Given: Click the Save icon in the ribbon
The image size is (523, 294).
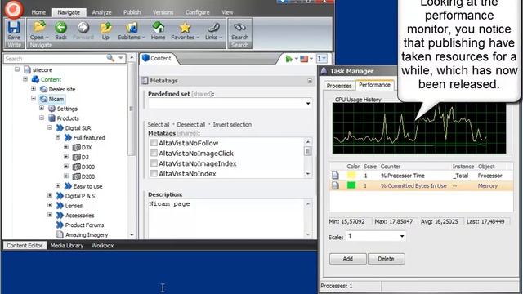Looking at the screenshot, I should pos(14,28).
